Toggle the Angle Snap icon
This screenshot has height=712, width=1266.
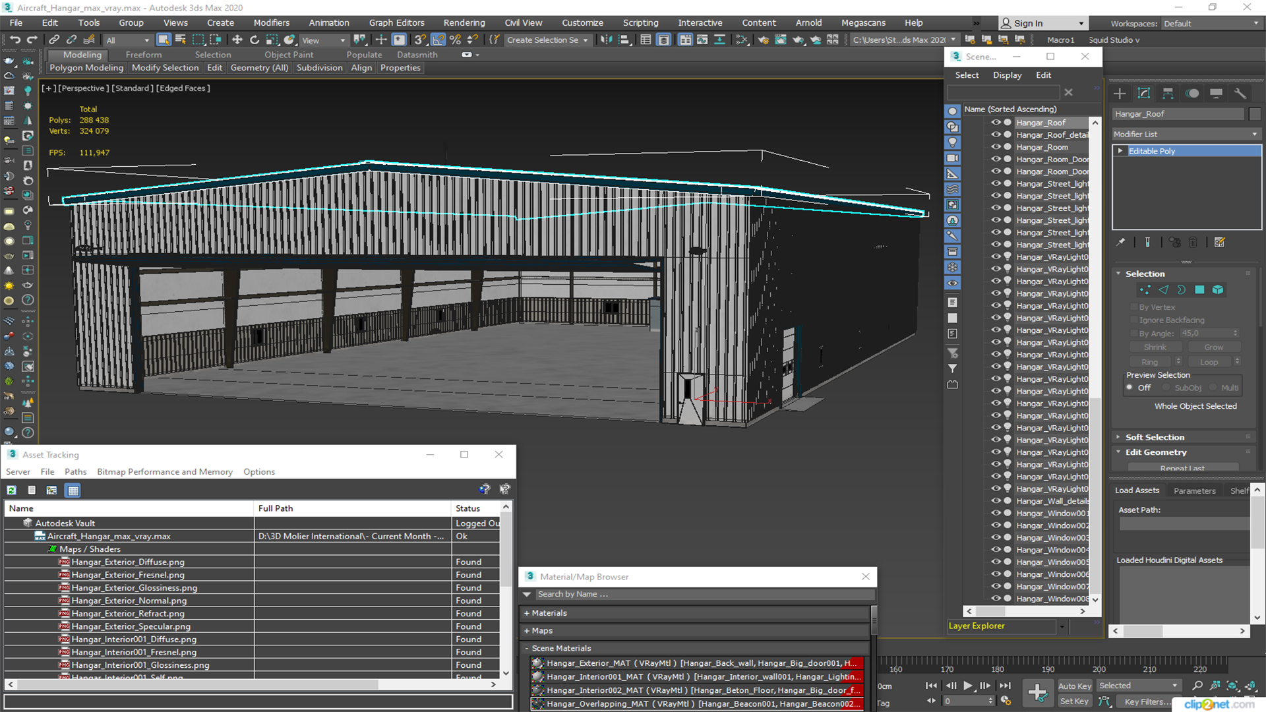(x=438, y=40)
